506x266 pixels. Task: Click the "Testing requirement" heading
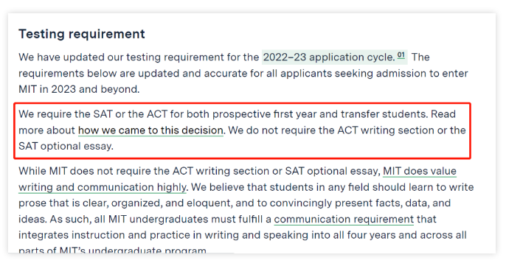82,34
